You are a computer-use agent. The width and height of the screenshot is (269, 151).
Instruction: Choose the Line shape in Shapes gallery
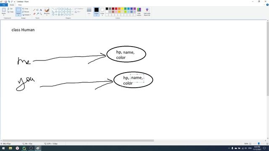(x=53, y=9)
